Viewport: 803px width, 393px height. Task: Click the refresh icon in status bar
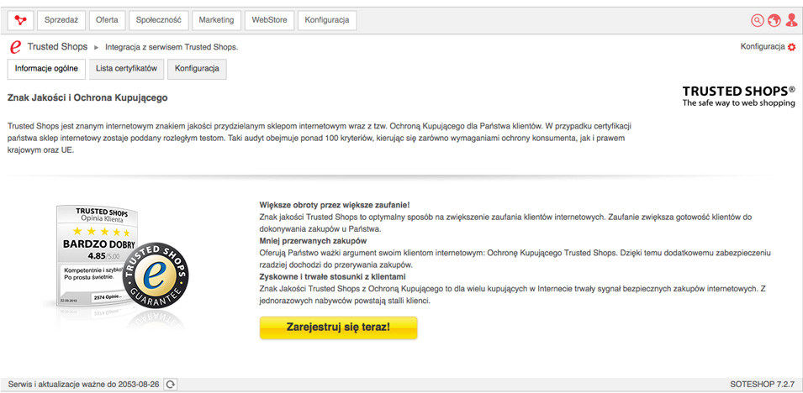(x=171, y=384)
